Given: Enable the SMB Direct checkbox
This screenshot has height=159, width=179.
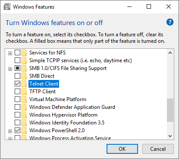Looking at the screenshot, I should 17,76.
